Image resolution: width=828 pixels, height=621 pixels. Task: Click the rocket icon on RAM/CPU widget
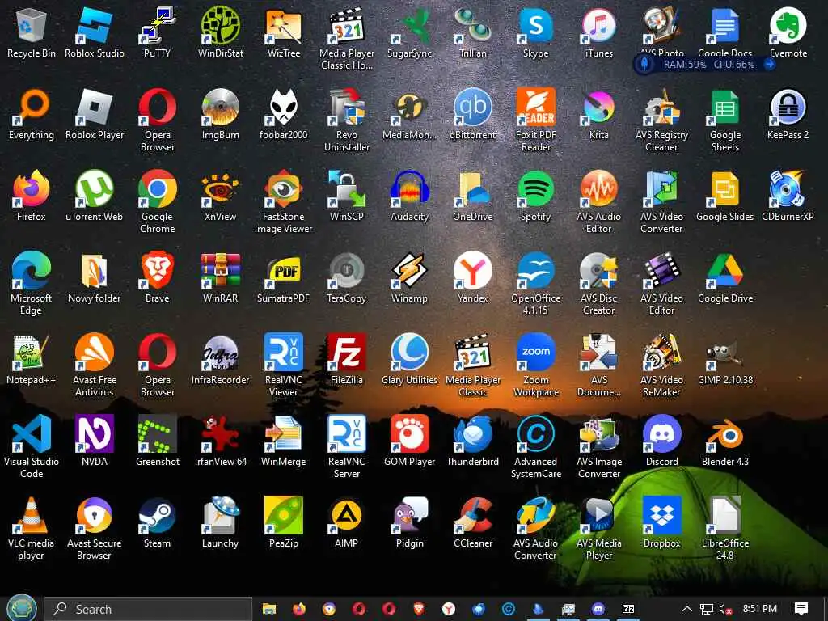[x=644, y=65]
